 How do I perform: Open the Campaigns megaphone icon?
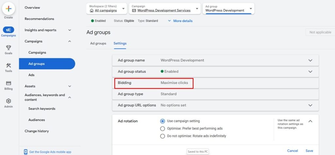[9, 30]
